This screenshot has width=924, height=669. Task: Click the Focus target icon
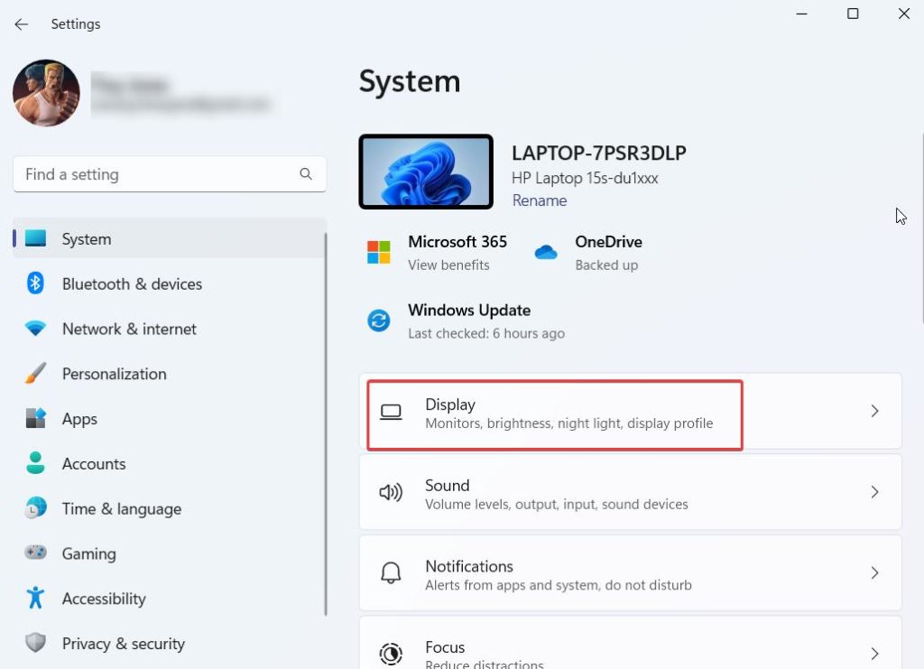tap(391, 654)
